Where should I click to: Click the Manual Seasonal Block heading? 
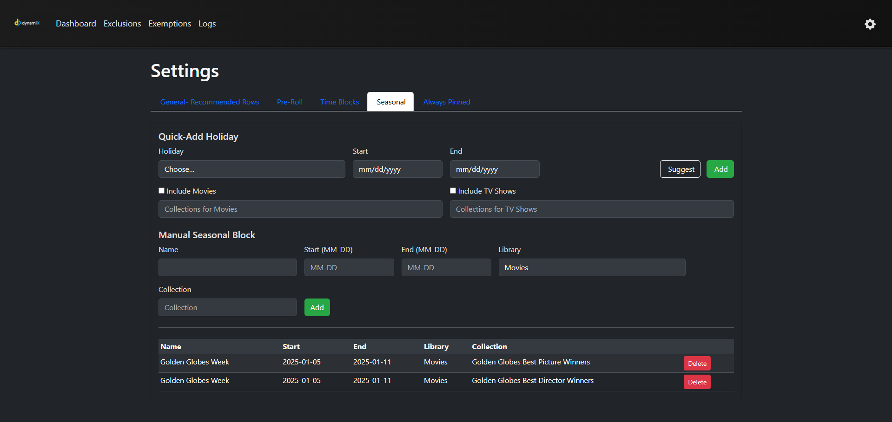[207, 235]
